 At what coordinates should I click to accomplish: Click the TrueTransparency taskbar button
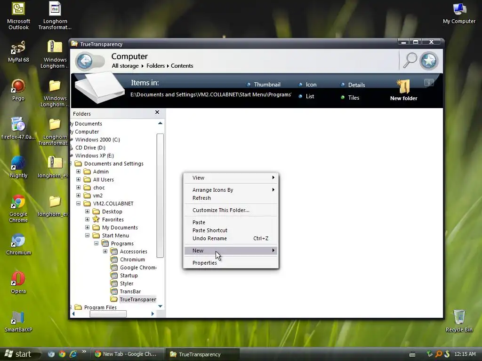pyautogui.click(x=202, y=354)
